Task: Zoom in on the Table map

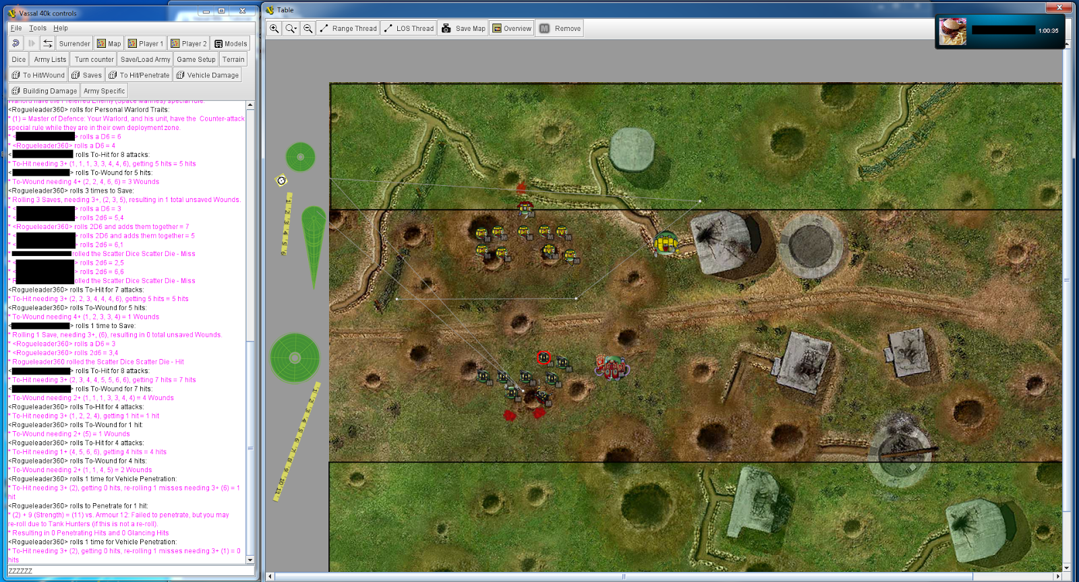Action: click(x=274, y=28)
